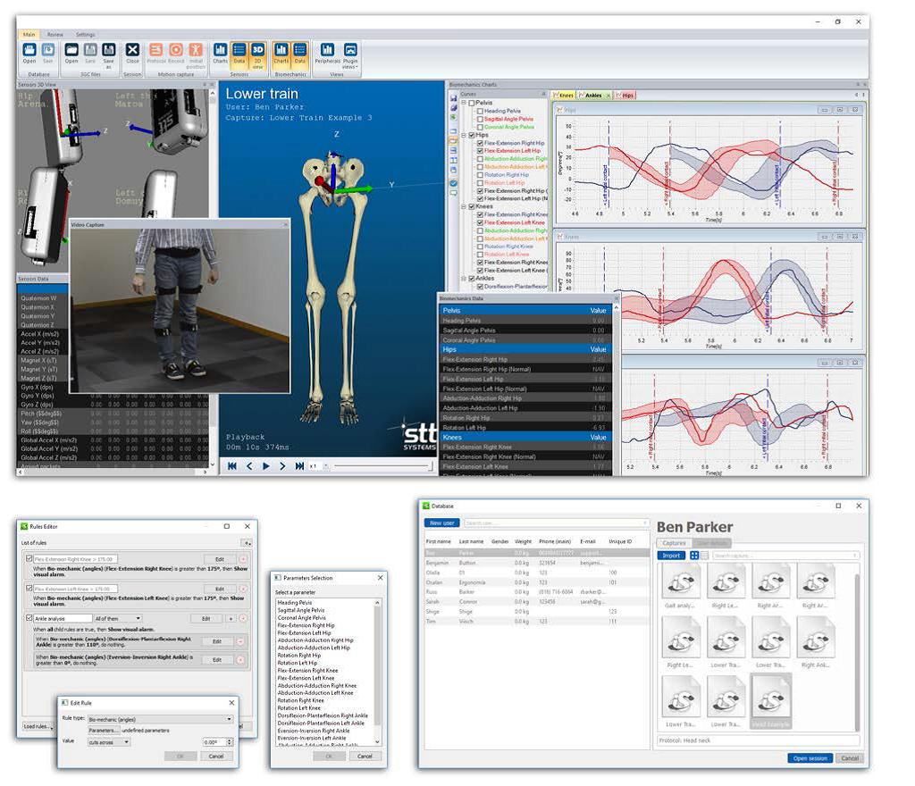The width and height of the screenshot is (915, 786).
Task: Click the Import button in Database
Action: [x=671, y=555]
